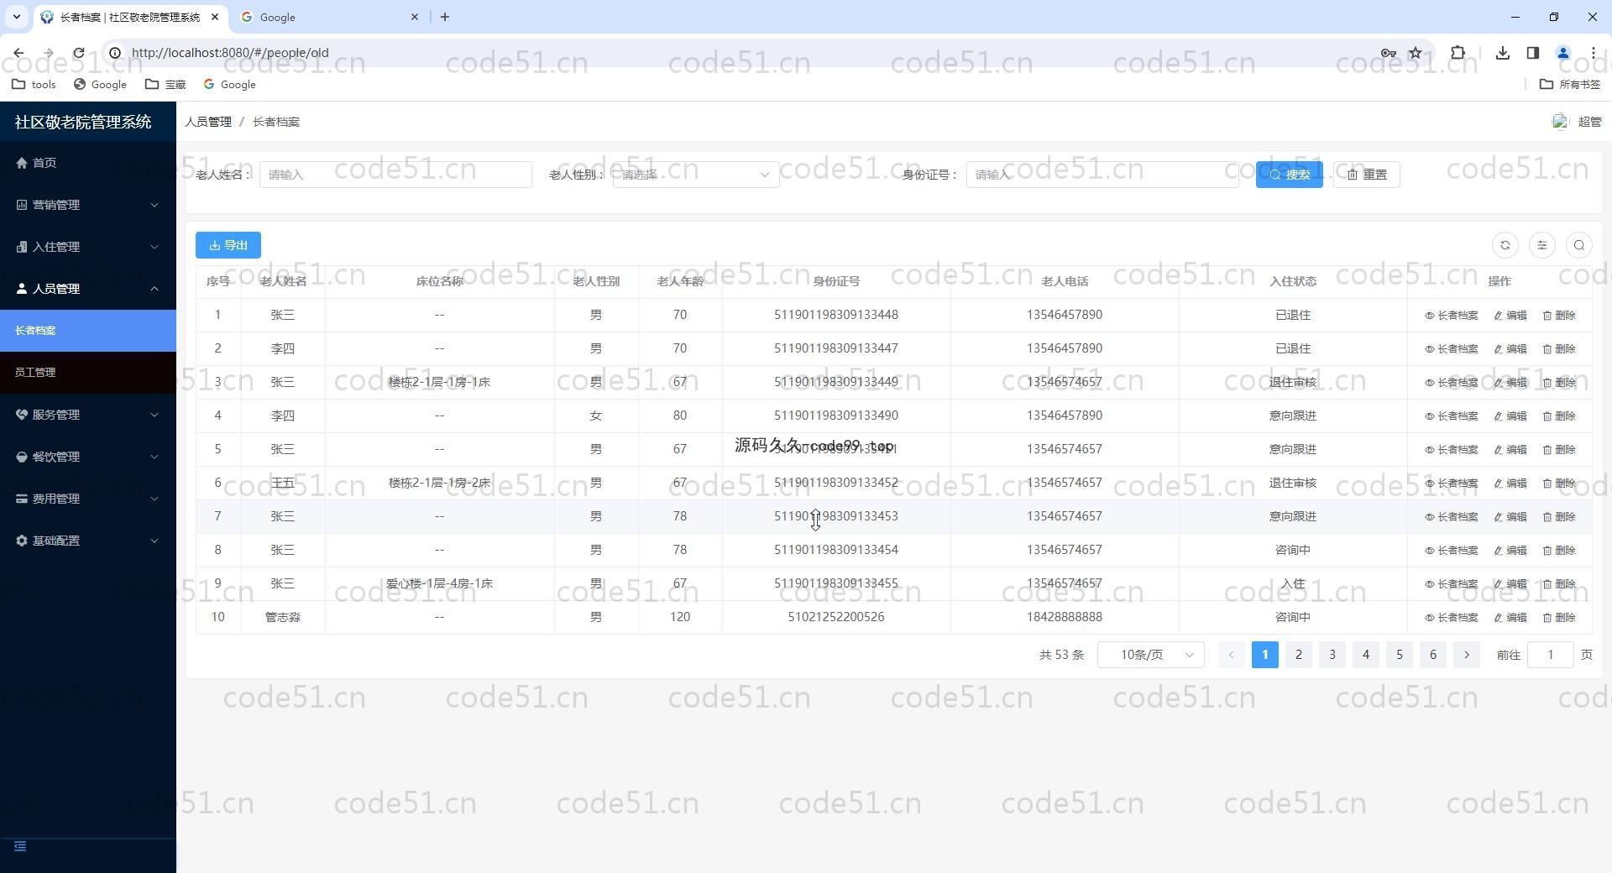1612x873 pixels.
Task: Close the Google tab
Action: coord(415,17)
